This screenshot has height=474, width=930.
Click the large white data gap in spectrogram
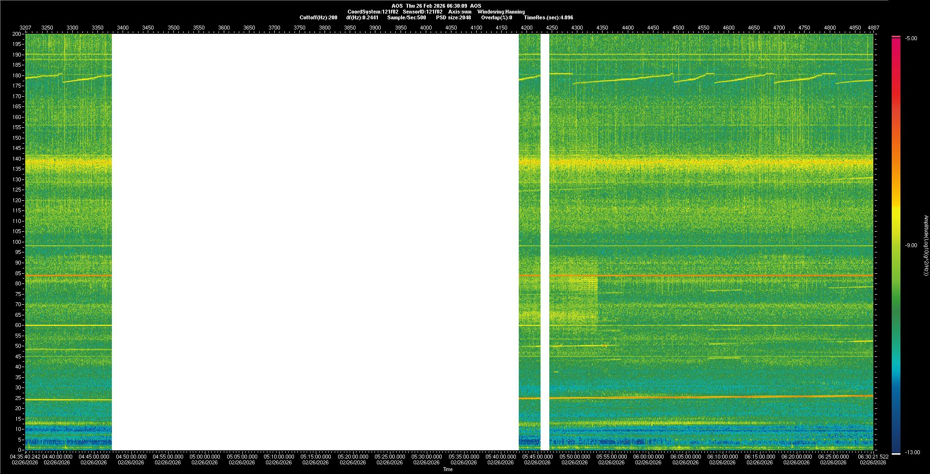[x=315, y=242]
